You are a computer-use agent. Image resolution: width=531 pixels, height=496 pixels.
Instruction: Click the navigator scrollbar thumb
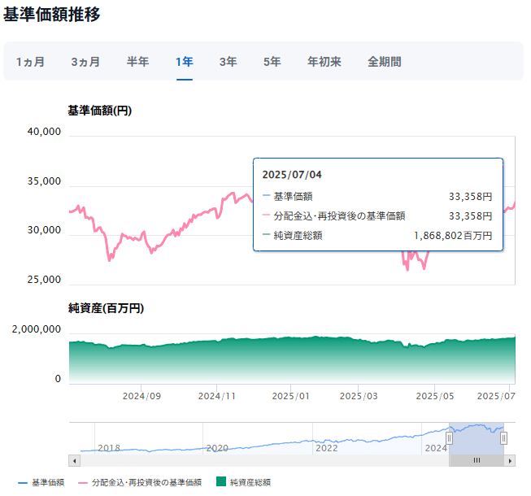point(477,461)
